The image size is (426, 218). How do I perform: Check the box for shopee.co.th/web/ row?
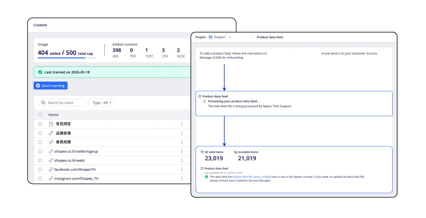(40, 161)
